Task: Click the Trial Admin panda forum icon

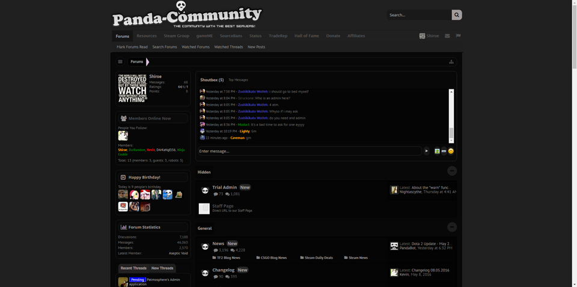Action: point(205,190)
